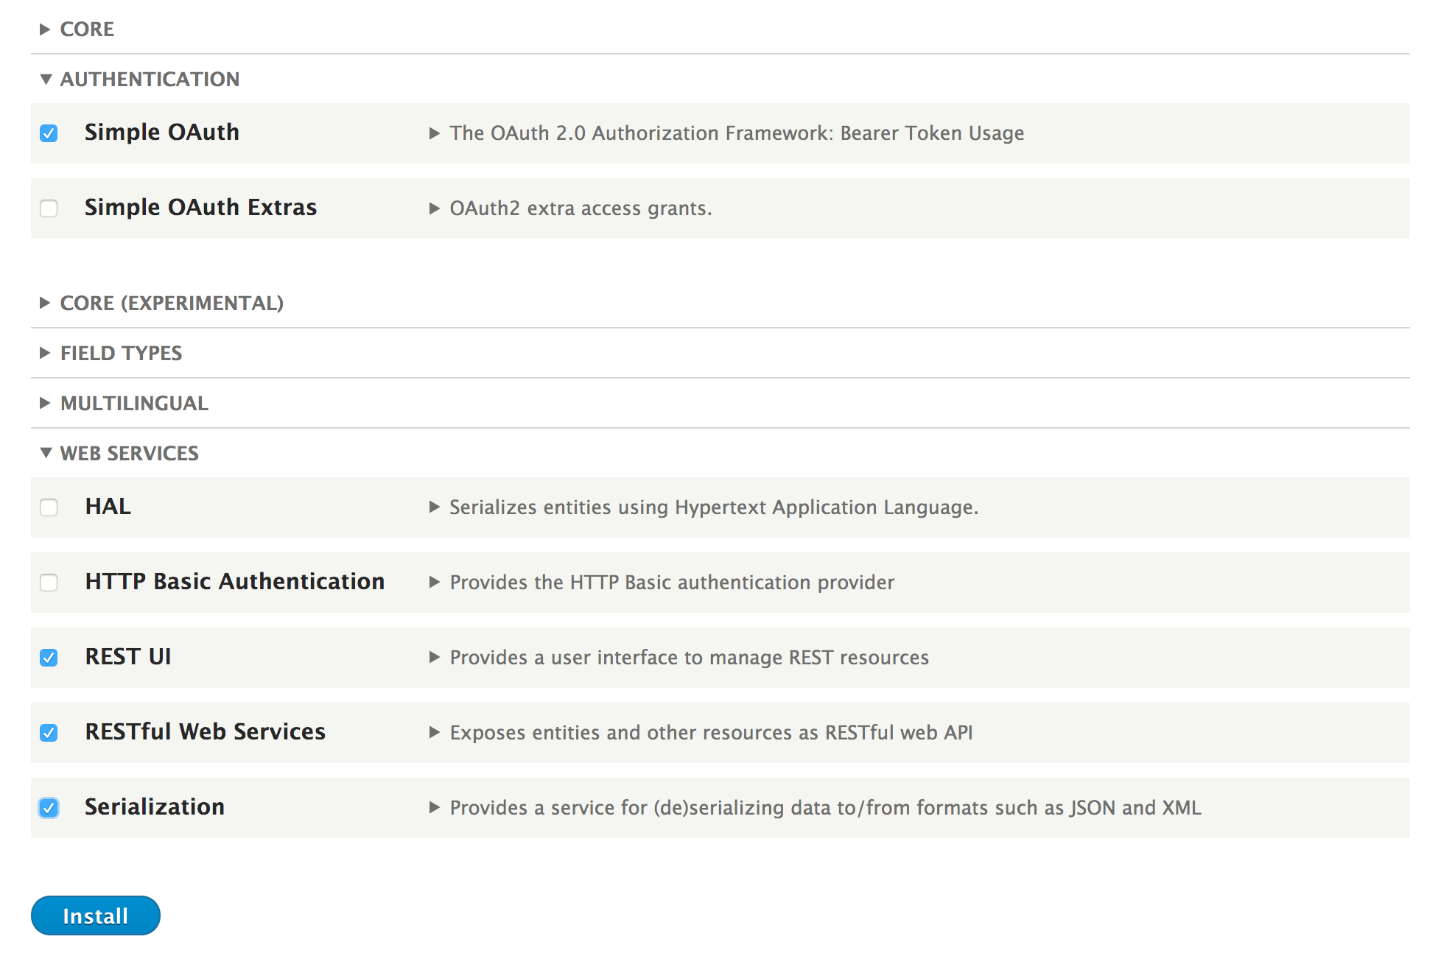Expand the CORE module group
The width and height of the screenshot is (1441, 956).
point(86,29)
